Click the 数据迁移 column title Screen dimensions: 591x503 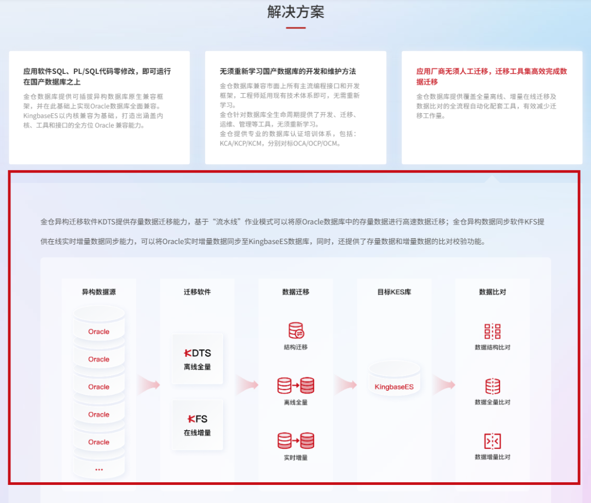click(296, 292)
